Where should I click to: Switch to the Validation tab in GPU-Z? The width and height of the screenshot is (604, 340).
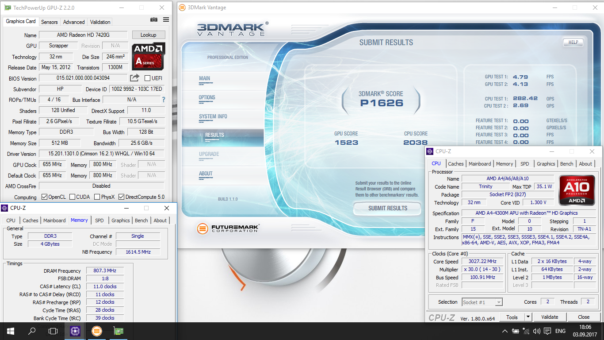100,22
